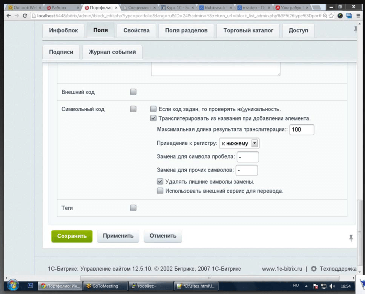Open the Журнал событий tab

coord(112,52)
